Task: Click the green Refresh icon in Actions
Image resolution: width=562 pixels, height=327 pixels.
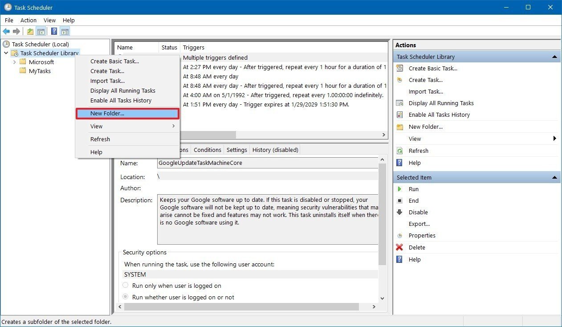Action: click(x=399, y=151)
